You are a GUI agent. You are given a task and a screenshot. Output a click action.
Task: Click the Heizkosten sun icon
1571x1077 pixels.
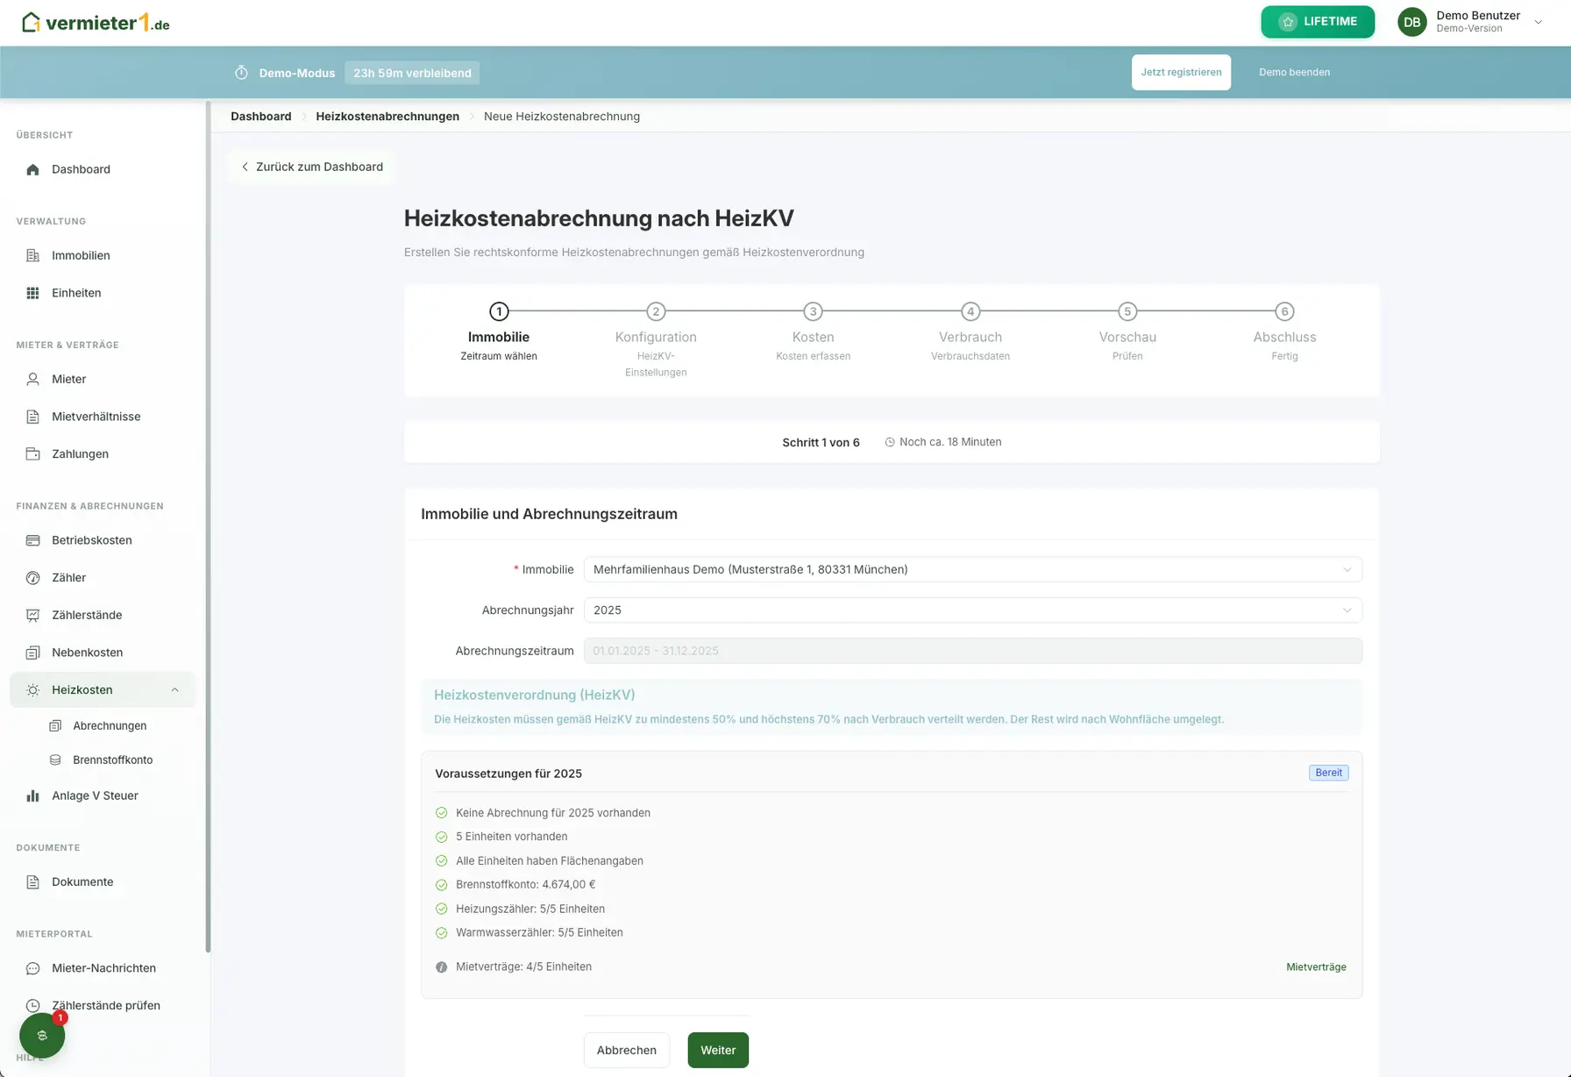[x=32, y=690]
